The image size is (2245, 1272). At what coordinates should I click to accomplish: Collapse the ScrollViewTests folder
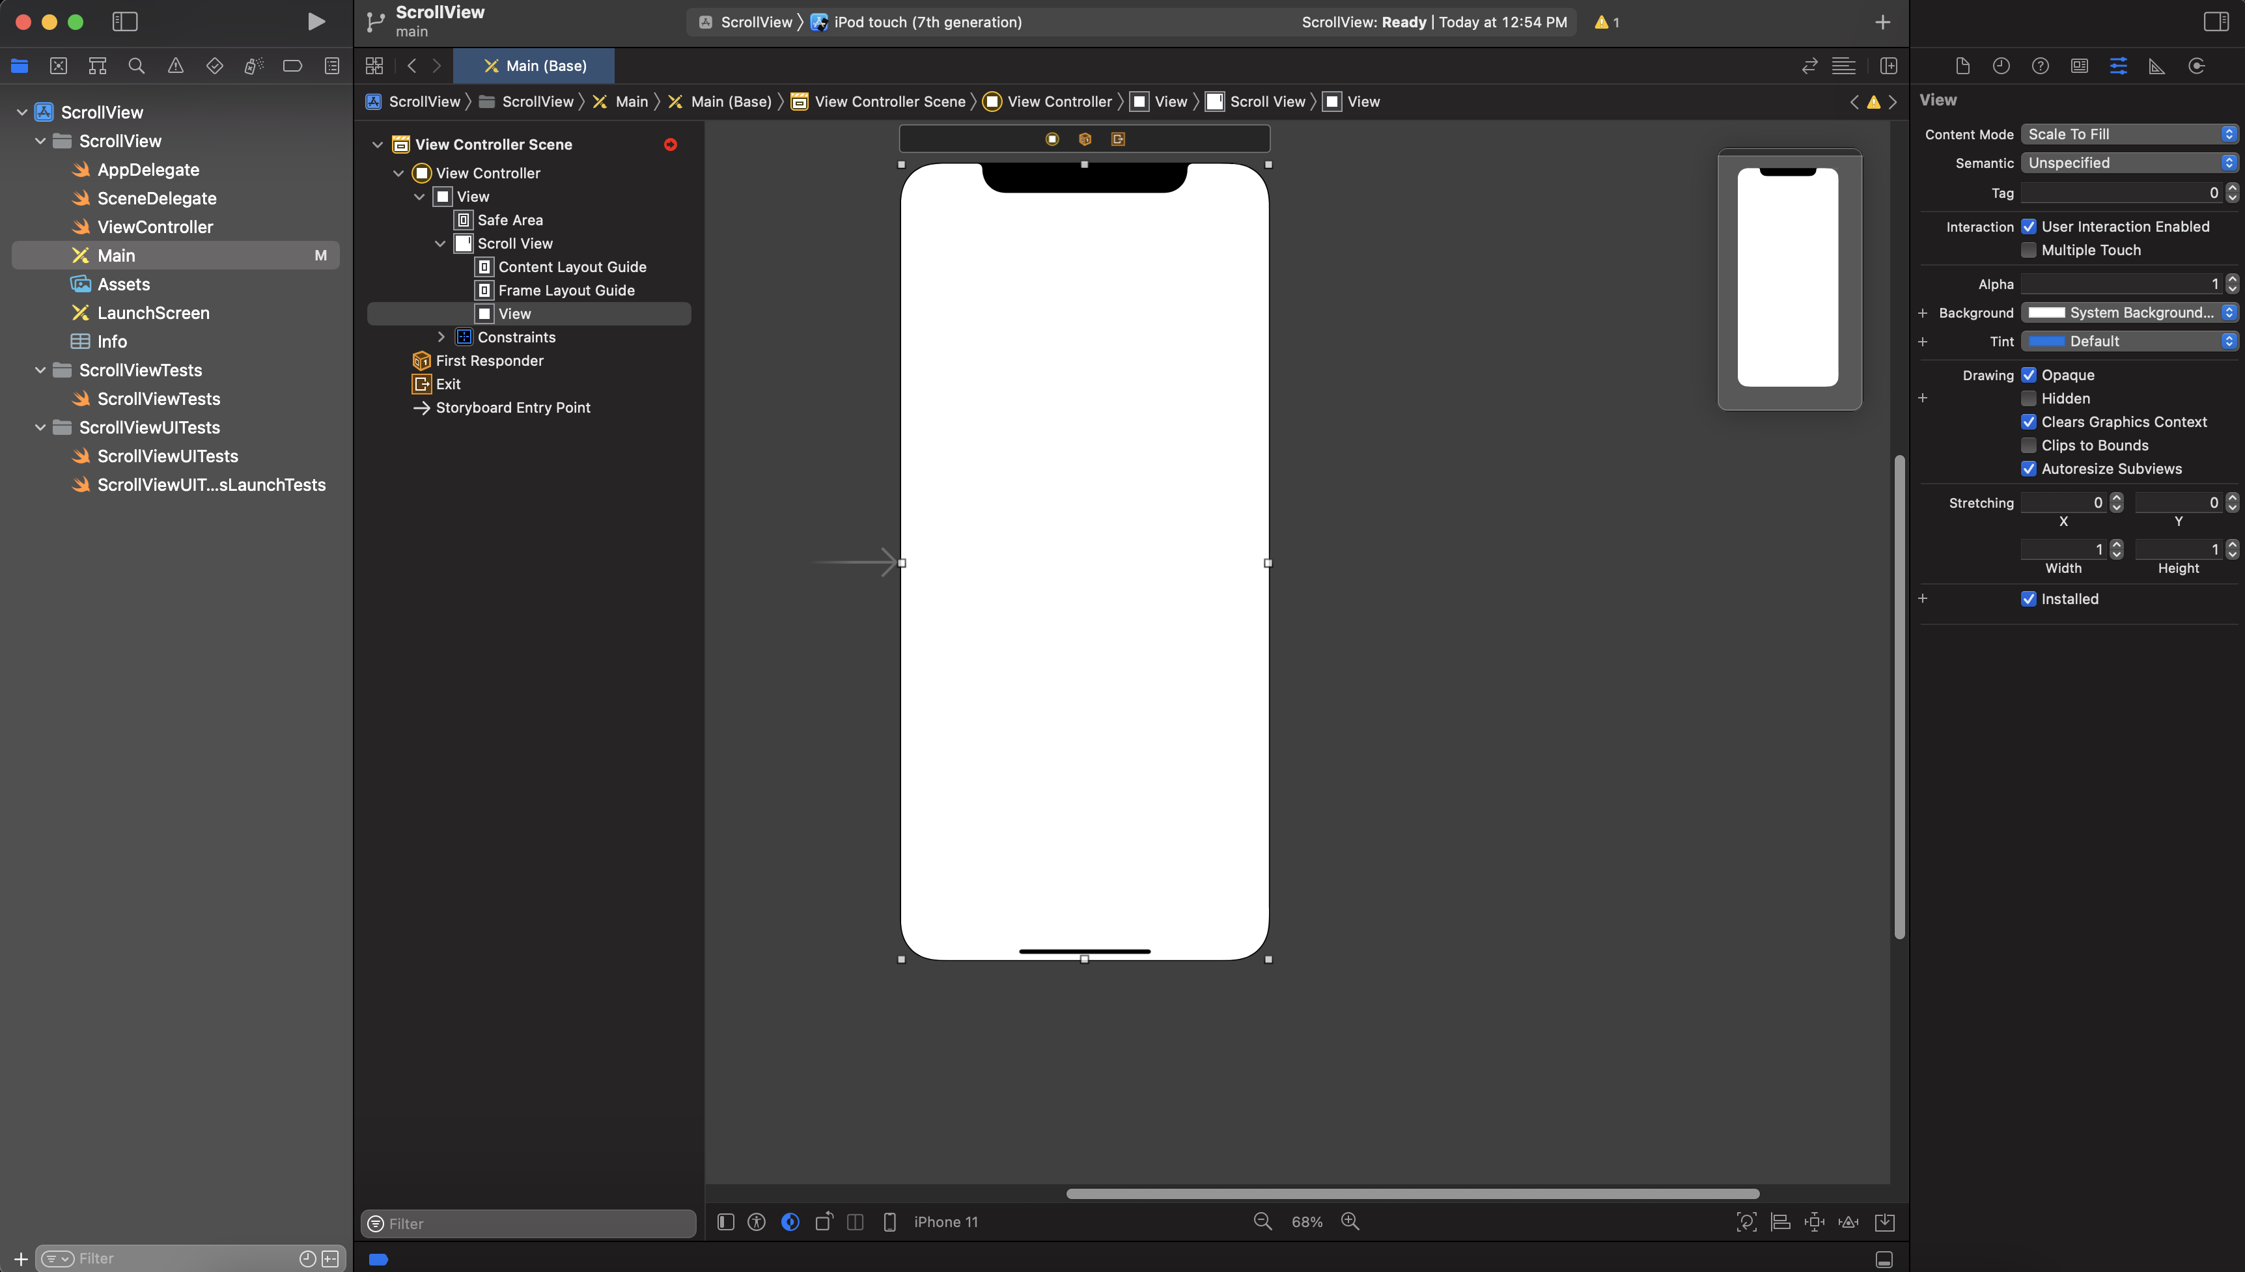tap(40, 370)
